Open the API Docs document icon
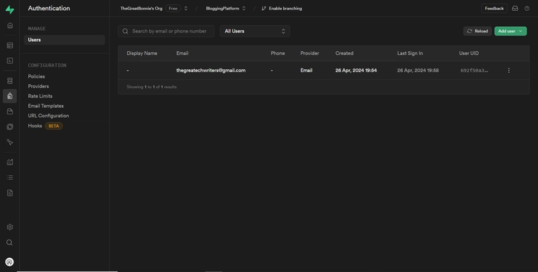This screenshot has width=538, height=272. [x=10, y=193]
